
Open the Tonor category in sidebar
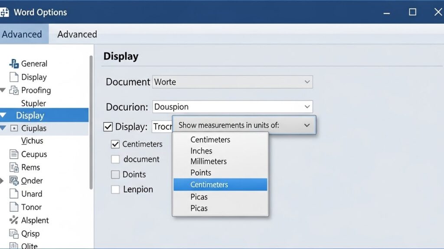(31, 207)
